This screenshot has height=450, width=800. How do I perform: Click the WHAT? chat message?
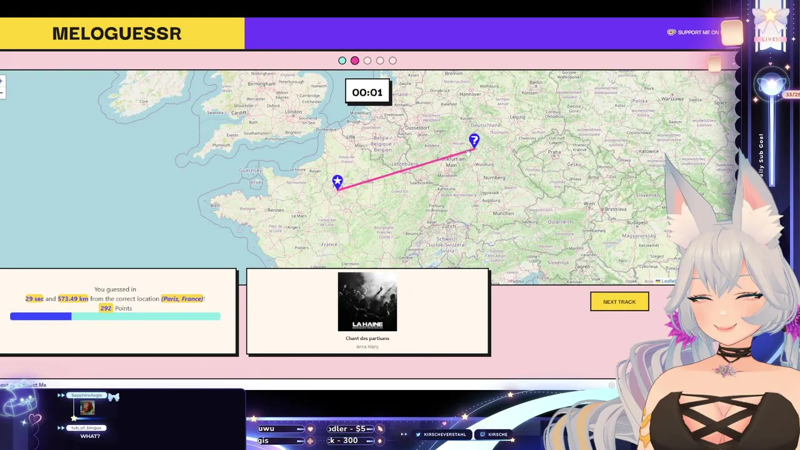[x=90, y=436]
